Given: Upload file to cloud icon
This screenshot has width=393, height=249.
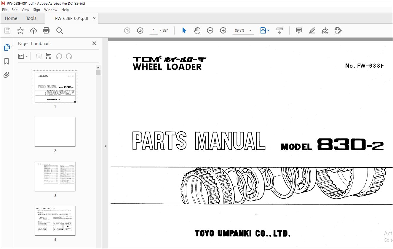Looking at the screenshot, I should (x=33, y=31).
